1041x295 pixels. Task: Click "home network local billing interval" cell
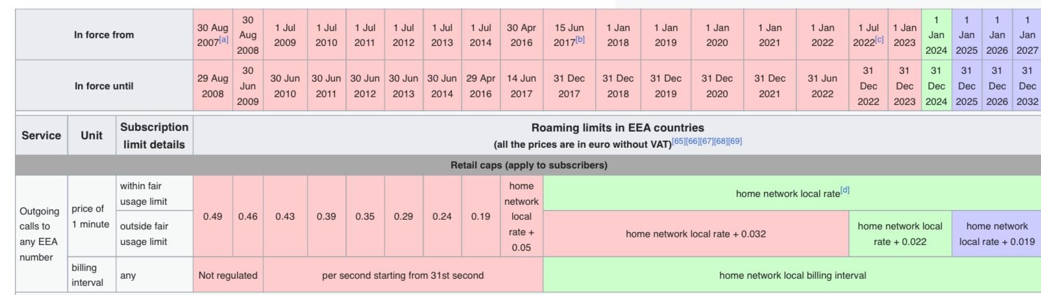click(792, 276)
